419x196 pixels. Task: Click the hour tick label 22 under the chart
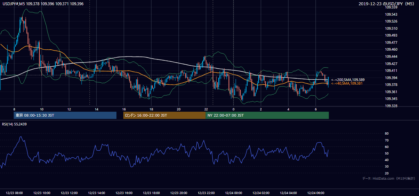click(206, 109)
